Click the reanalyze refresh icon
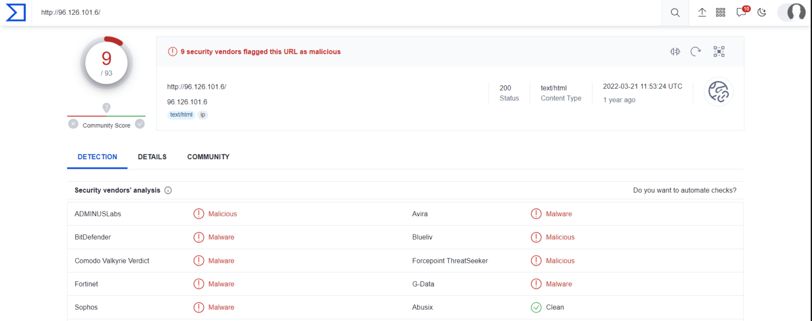This screenshot has height=321, width=812. [x=696, y=51]
